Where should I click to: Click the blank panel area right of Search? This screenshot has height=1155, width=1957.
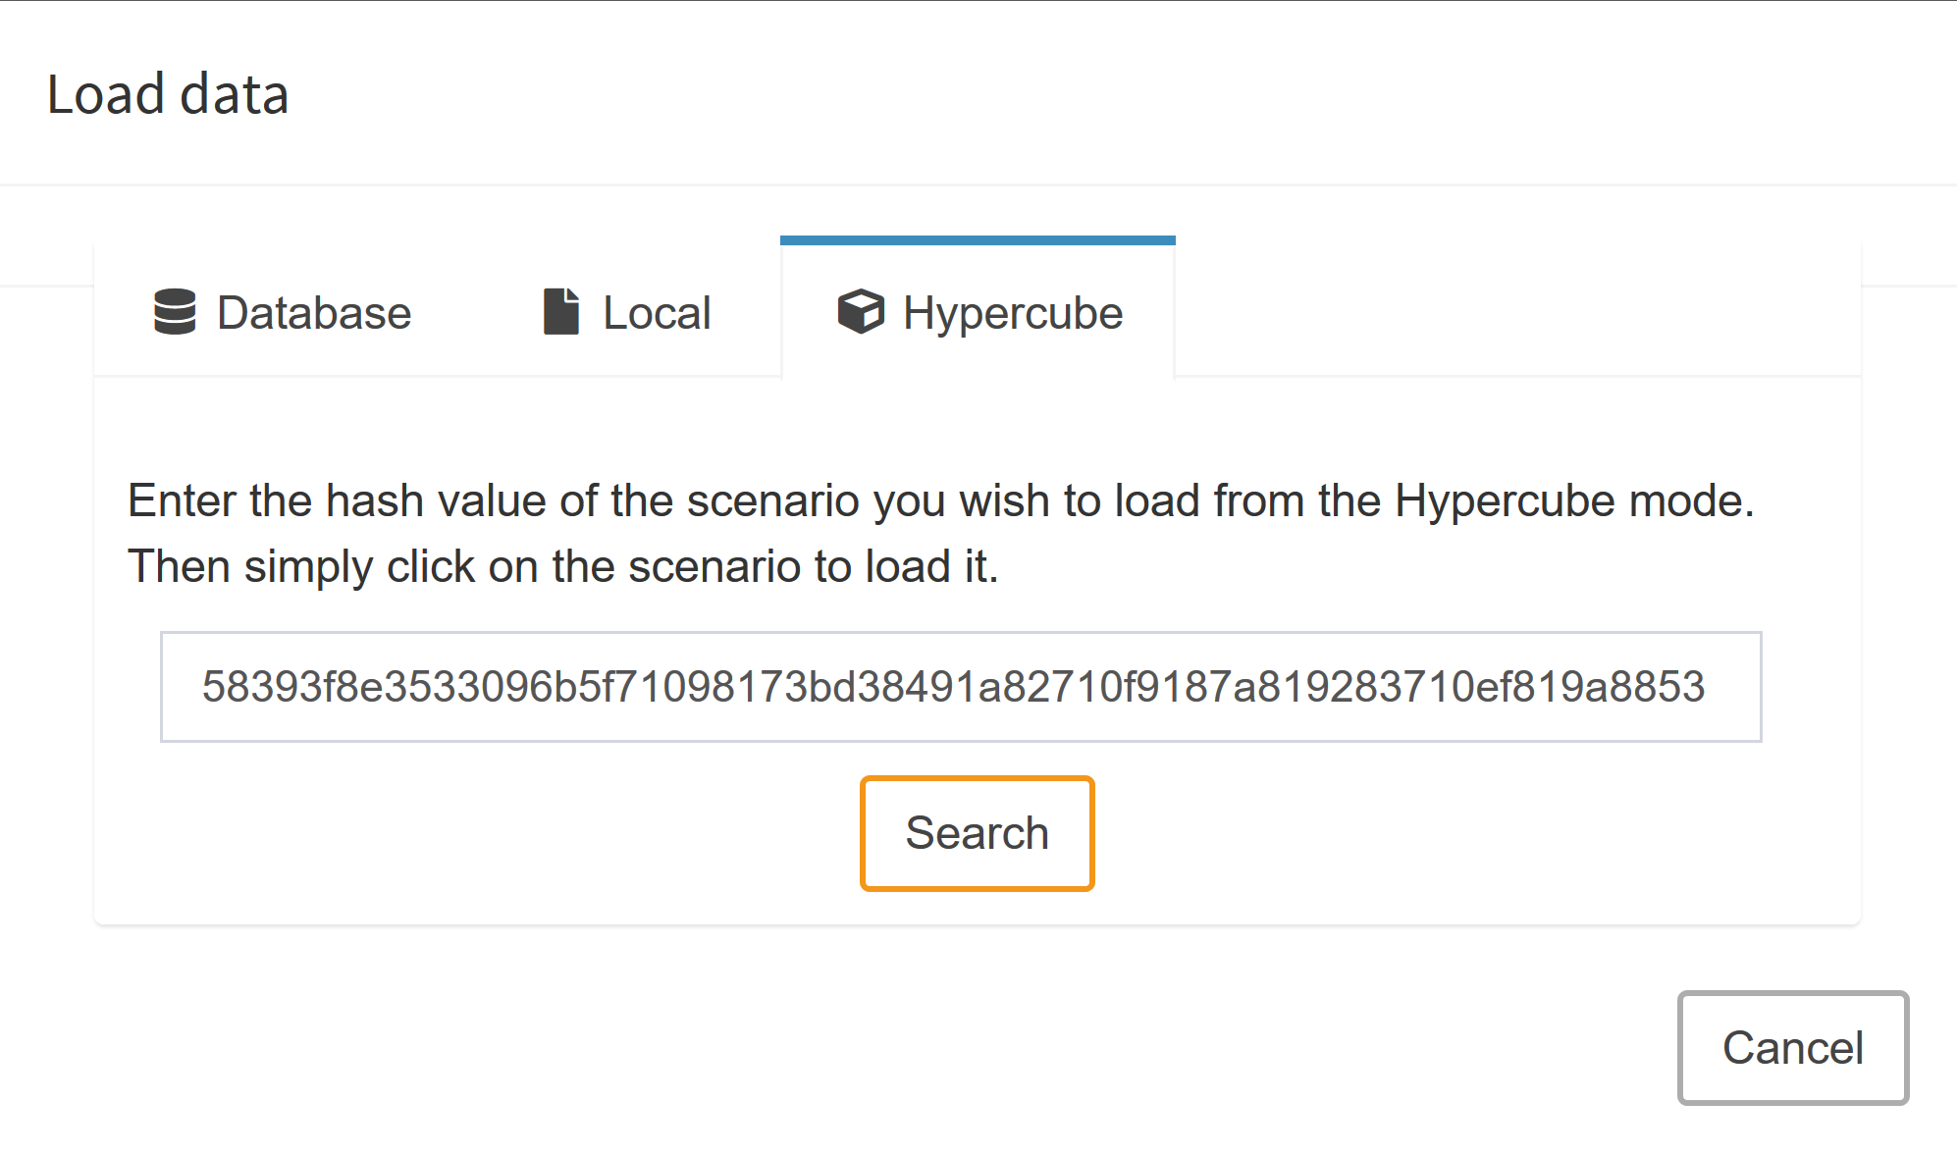(1472, 834)
